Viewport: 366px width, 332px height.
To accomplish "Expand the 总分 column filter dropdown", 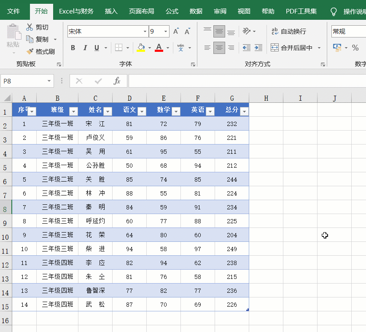I will click(244, 111).
